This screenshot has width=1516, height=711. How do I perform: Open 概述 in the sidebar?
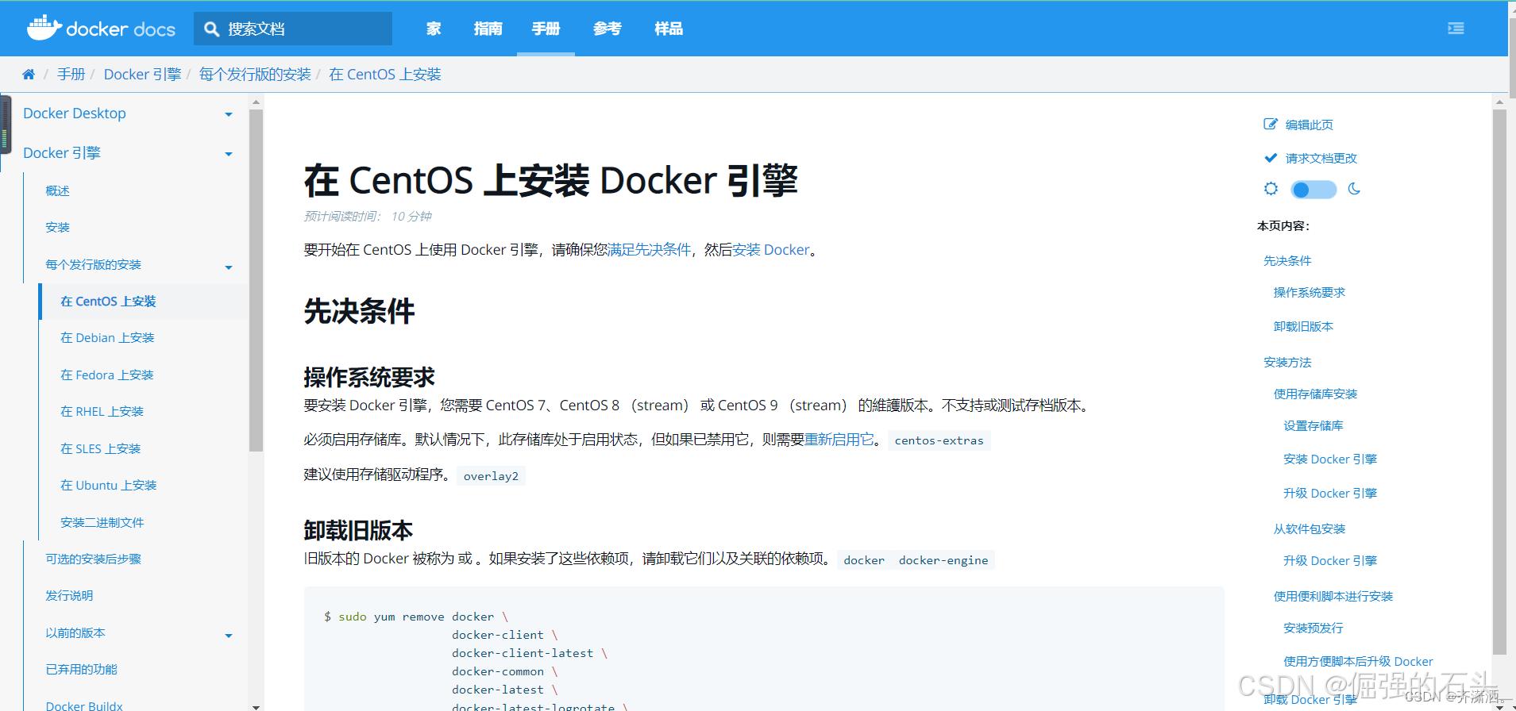click(58, 190)
